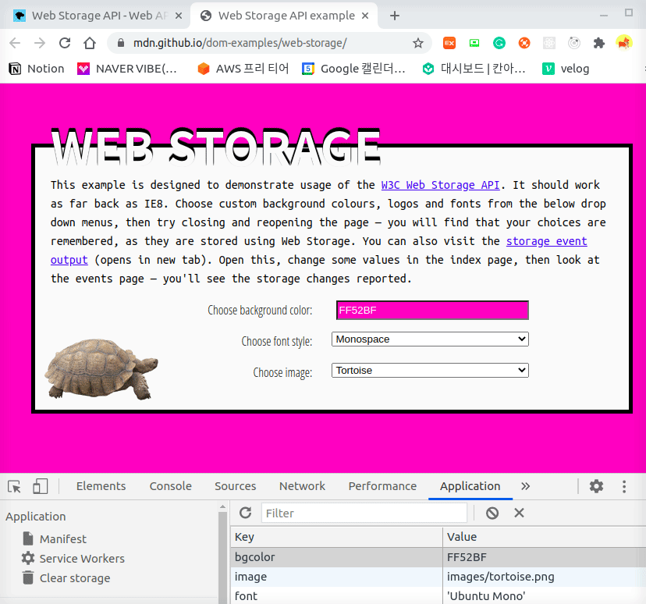The width and height of the screenshot is (646, 604).
Task: Open the W3C Web Storage API link
Action: coord(440,185)
